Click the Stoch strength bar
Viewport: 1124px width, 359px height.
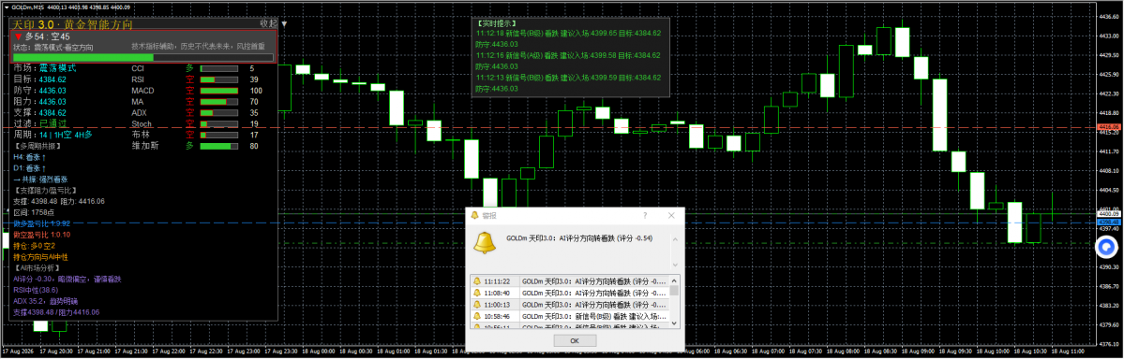pyautogui.click(x=218, y=123)
